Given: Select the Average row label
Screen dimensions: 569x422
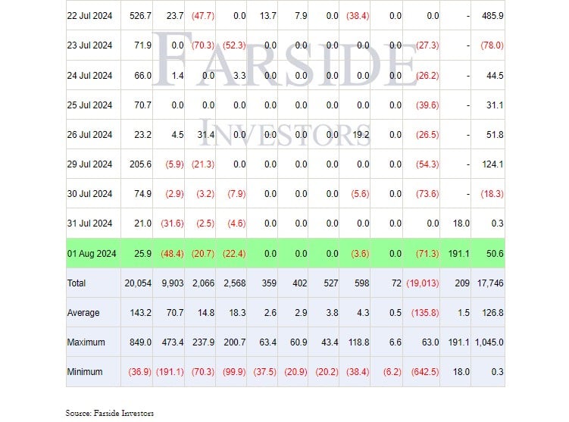Looking at the screenshot, I should (x=83, y=312).
